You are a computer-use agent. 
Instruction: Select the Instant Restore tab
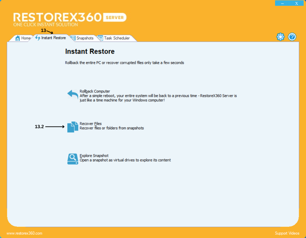click(x=51, y=38)
